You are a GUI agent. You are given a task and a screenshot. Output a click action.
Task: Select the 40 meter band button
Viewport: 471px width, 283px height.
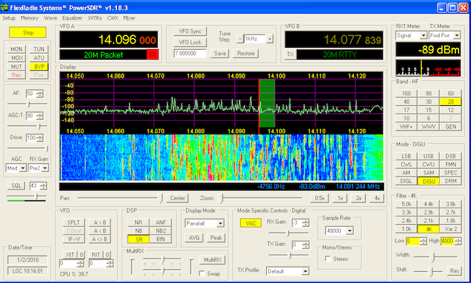click(x=406, y=101)
